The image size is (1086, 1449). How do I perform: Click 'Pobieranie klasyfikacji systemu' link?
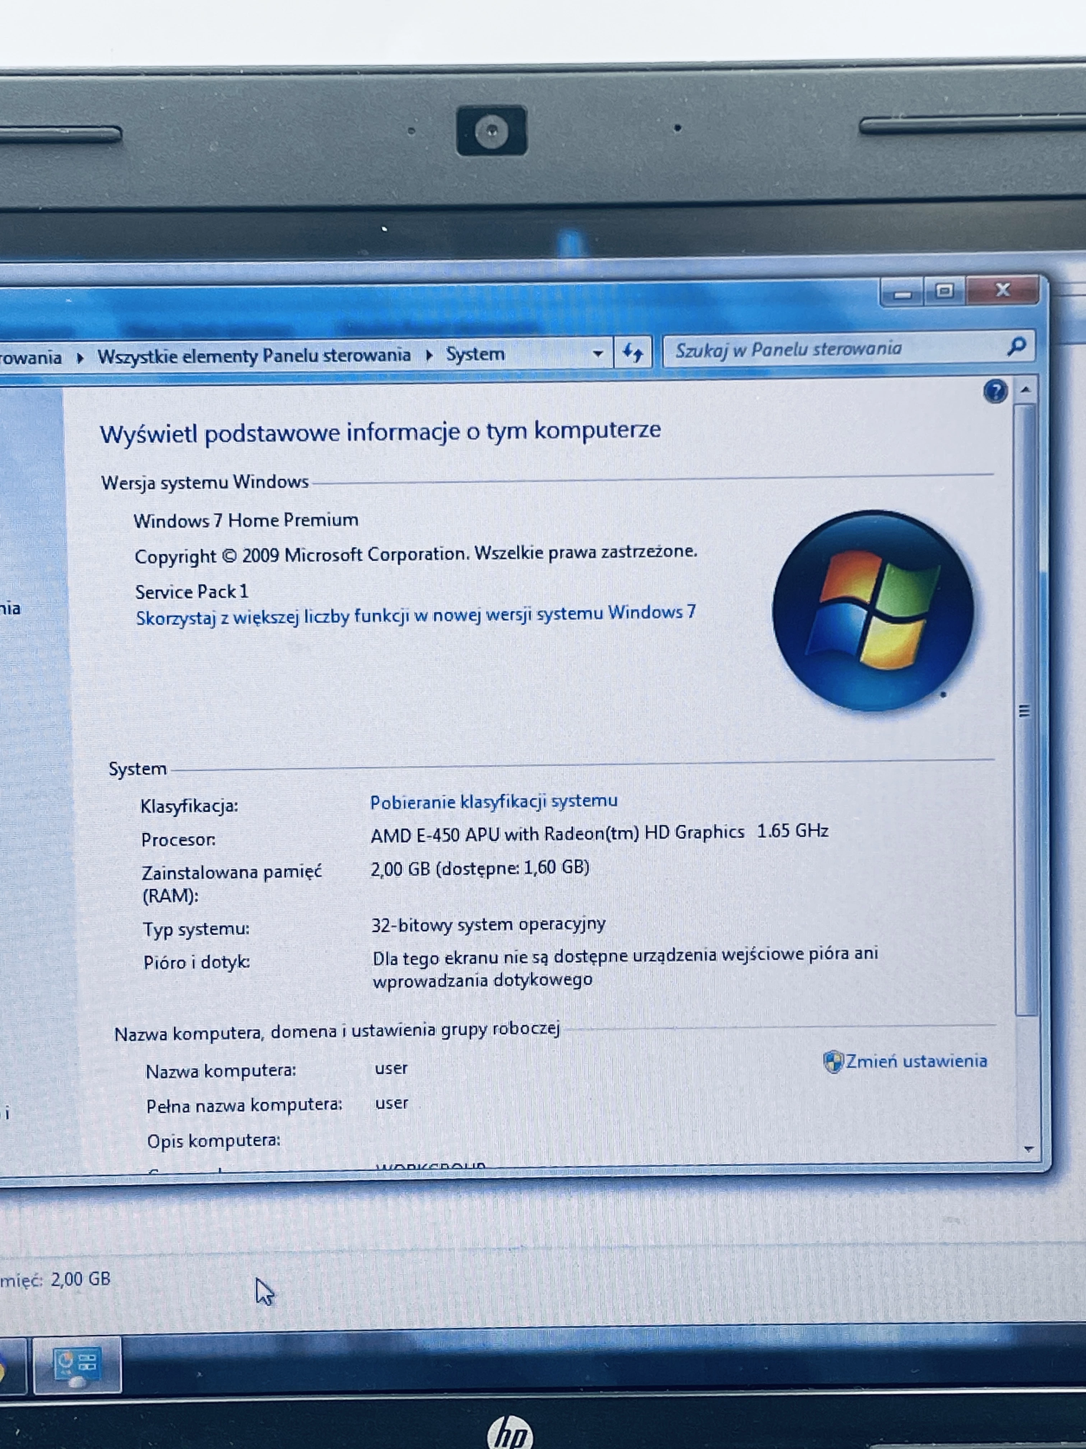493,802
